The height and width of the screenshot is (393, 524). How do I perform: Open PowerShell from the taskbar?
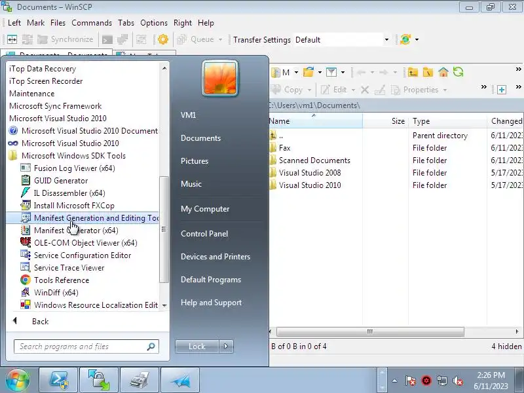click(58, 381)
